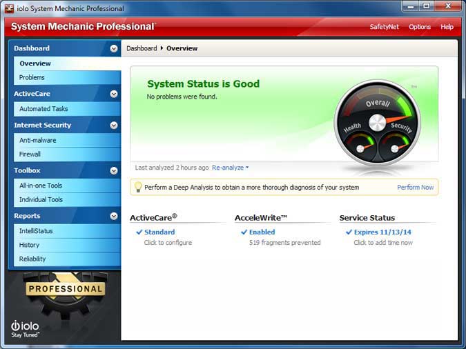Click the checkmark beside Standard

(139, 232)
